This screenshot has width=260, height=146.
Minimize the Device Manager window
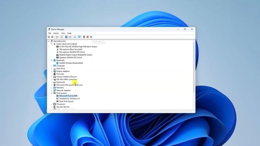[178, 29]
